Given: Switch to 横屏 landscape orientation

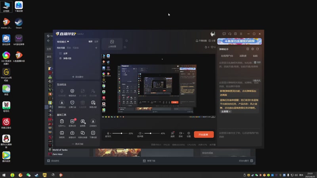Looking at the screenshot, I should (90, 42).
